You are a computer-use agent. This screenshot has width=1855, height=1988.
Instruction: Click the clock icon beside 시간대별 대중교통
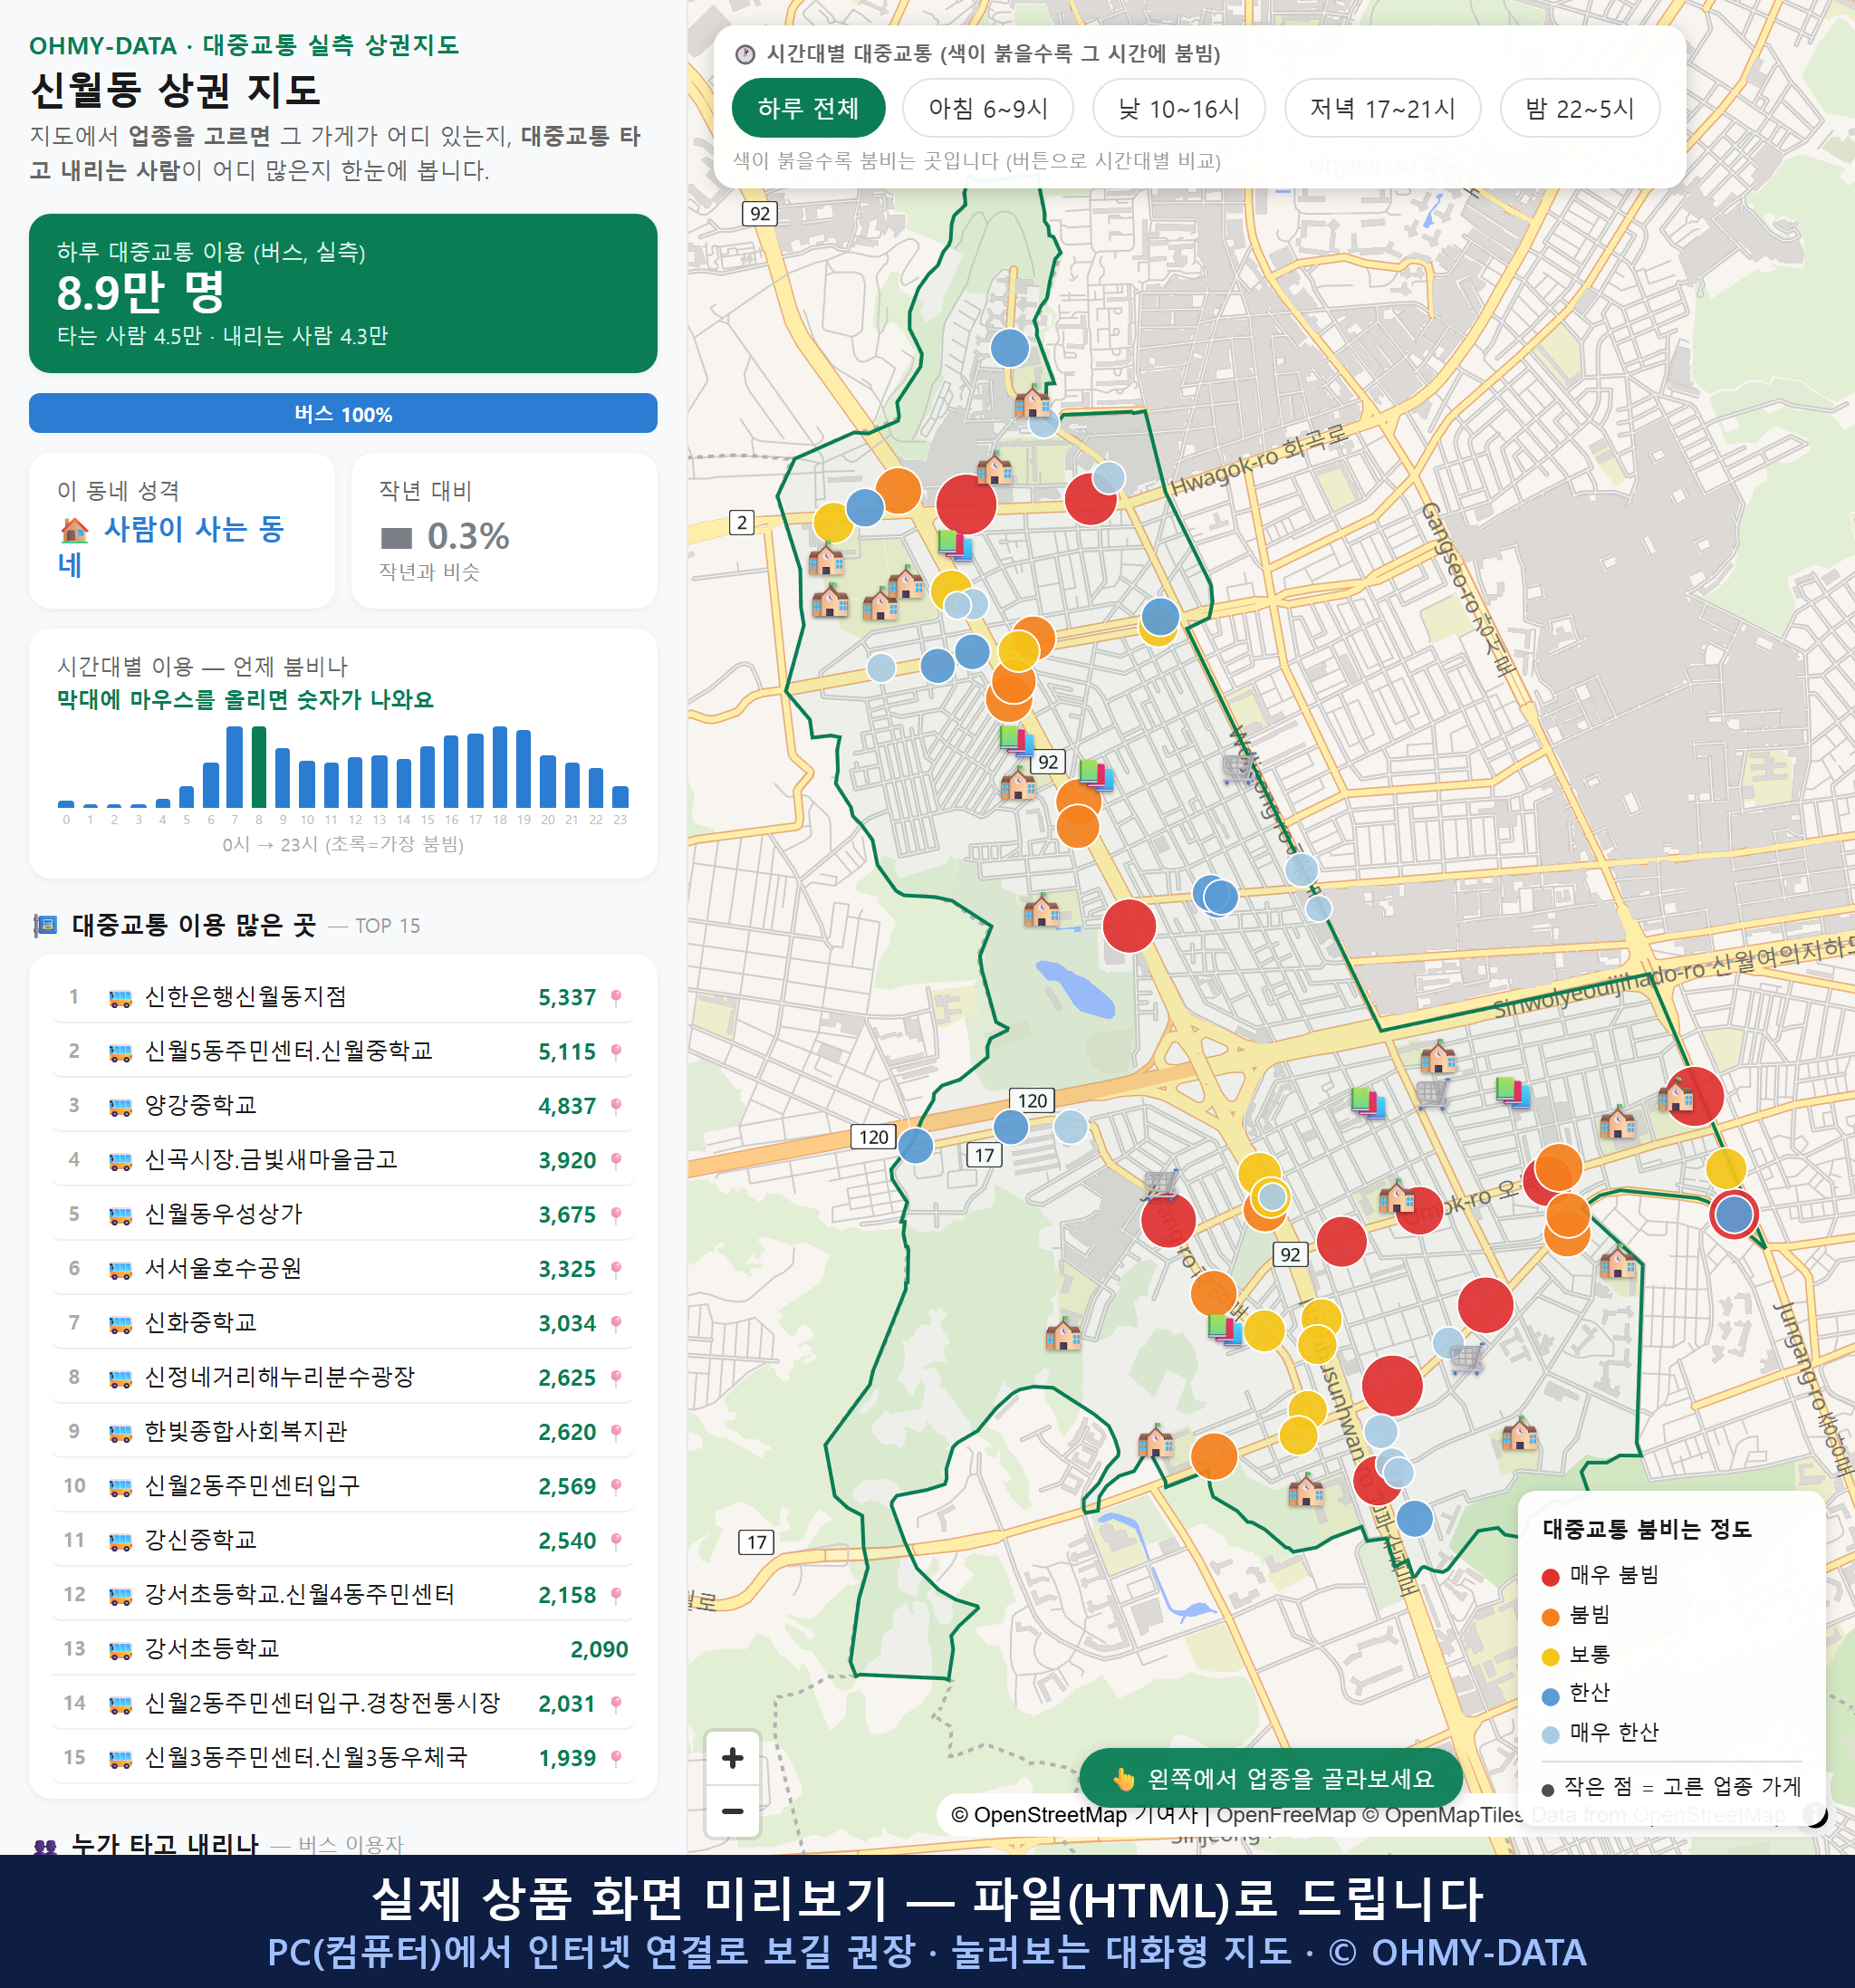coord(745,54)
